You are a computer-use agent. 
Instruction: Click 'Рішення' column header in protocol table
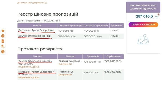click(70, 56)
